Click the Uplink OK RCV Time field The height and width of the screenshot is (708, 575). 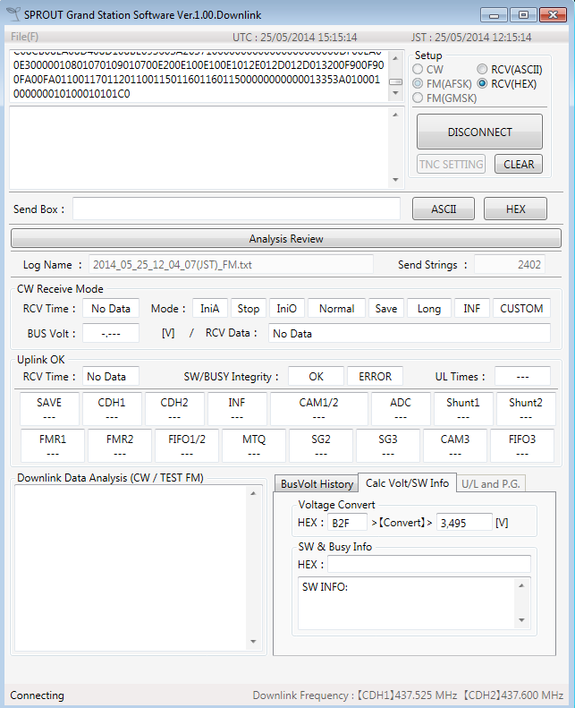(x=111, y=376)
